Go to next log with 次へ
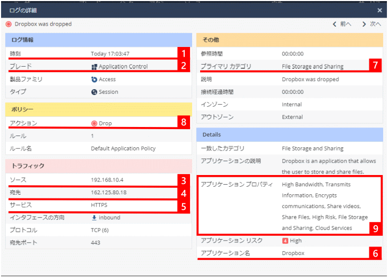This screenshot has height=278, width=388. pos(371,24)
